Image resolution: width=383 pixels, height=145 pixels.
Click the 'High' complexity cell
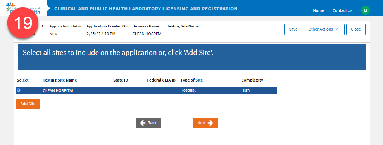coord(245,90)
